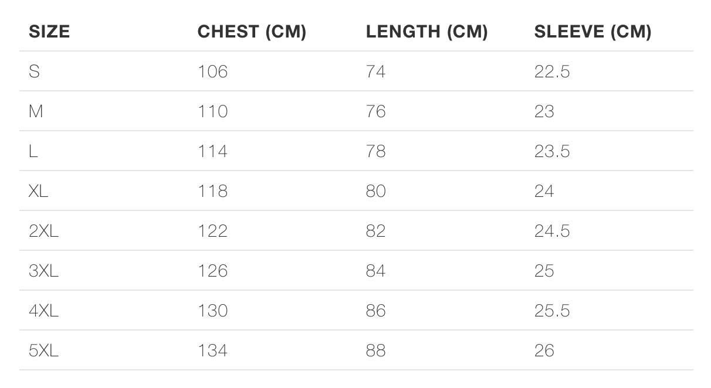
Task: Select chest value 134 for 5XL
Action: click(x=212, y=350)
